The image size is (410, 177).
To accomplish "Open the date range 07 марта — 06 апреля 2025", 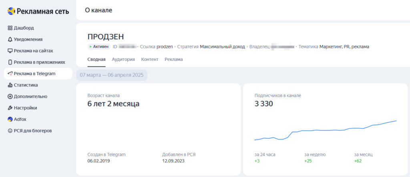I will point(112,75).
